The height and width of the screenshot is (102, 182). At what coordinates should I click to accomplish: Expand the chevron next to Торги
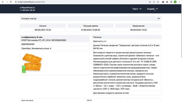(x=140, y=9)
